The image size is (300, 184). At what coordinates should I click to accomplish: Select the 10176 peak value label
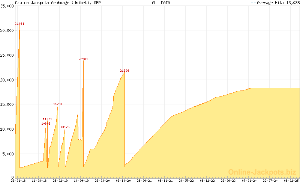point(65,127)
